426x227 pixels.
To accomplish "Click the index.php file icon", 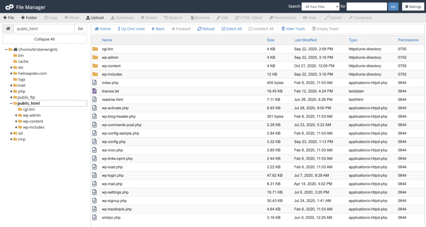I will tap(94, 83).
